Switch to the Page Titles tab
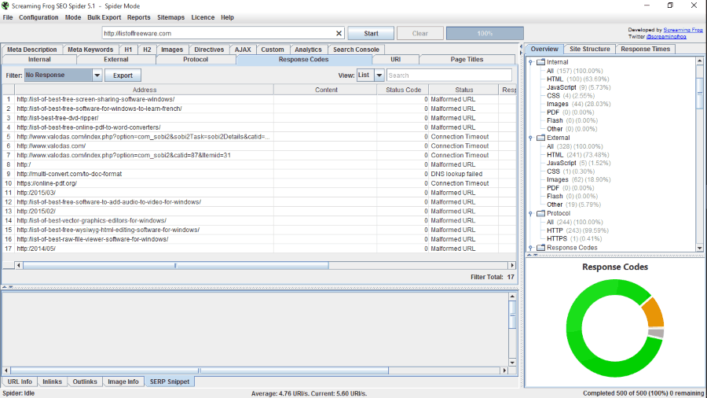Image resolution: width=707 pixels, height=398 pixels. 467,60
